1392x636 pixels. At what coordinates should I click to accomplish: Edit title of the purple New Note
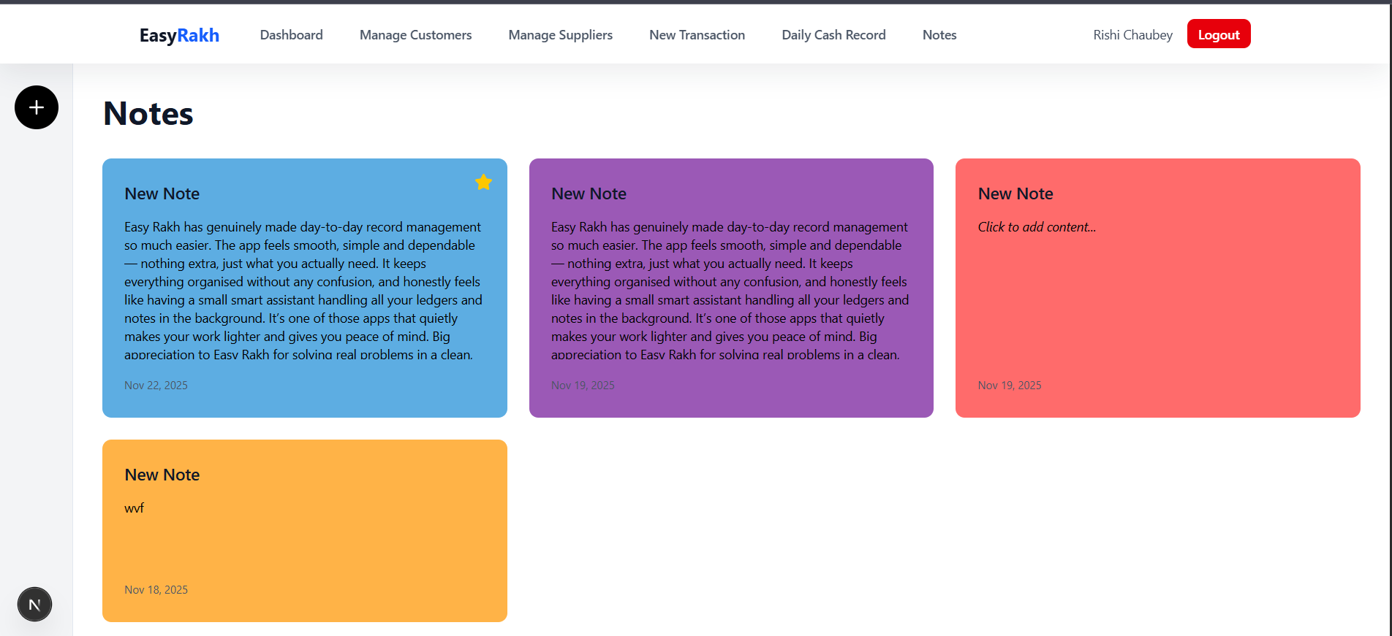click(589, 194)
